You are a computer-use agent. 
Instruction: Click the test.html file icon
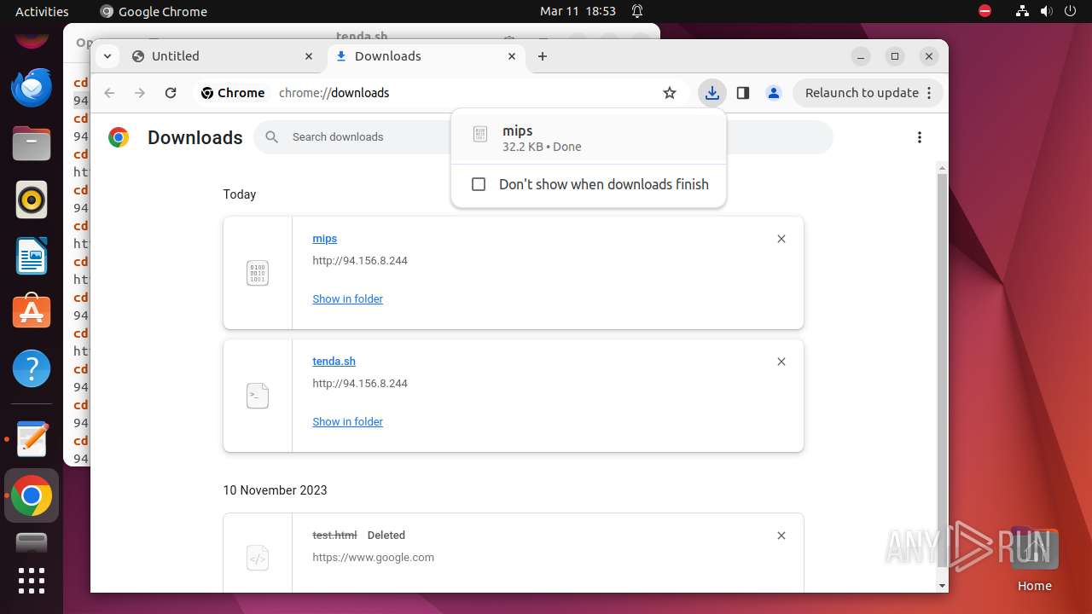pyautogui.click(x=258, y=559)
